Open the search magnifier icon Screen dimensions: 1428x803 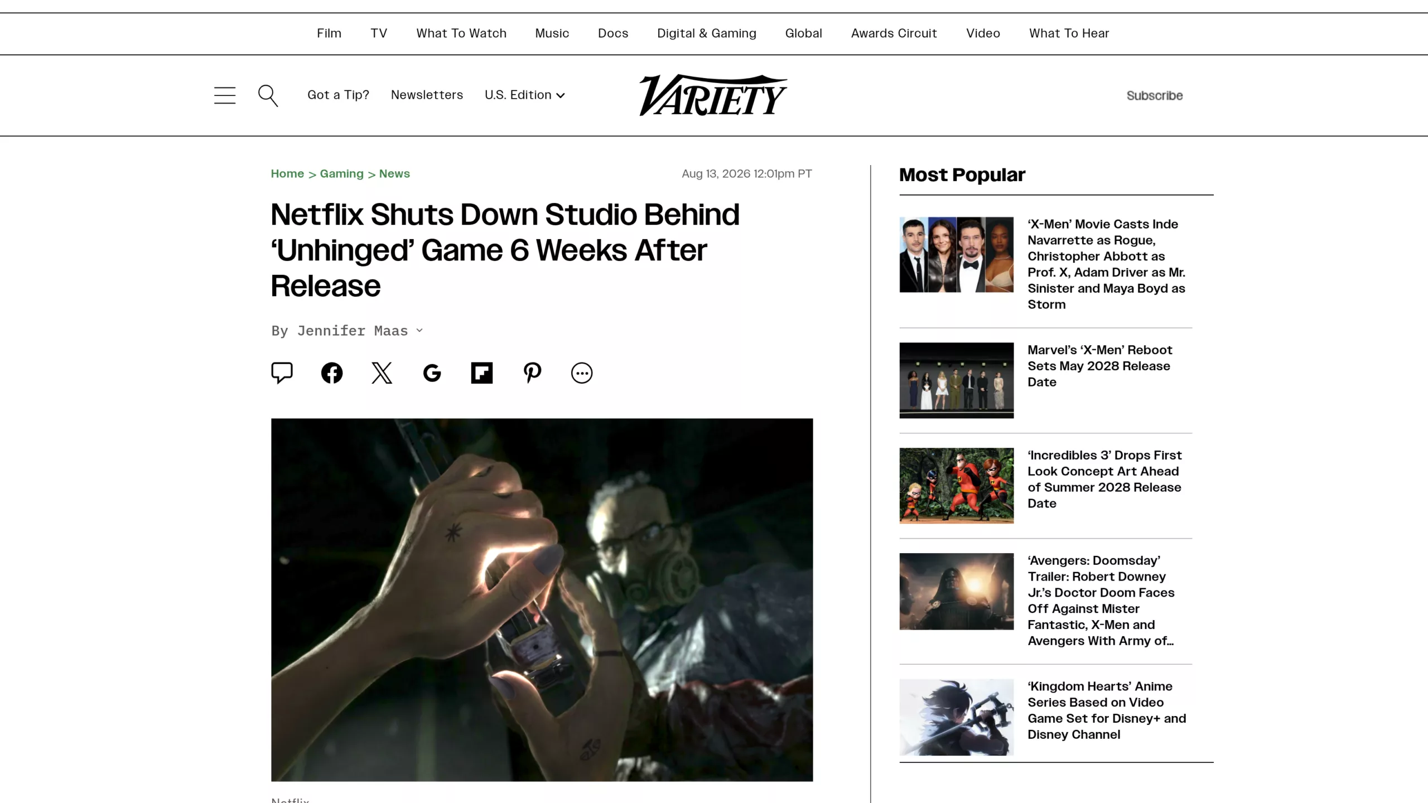point(268,95)
